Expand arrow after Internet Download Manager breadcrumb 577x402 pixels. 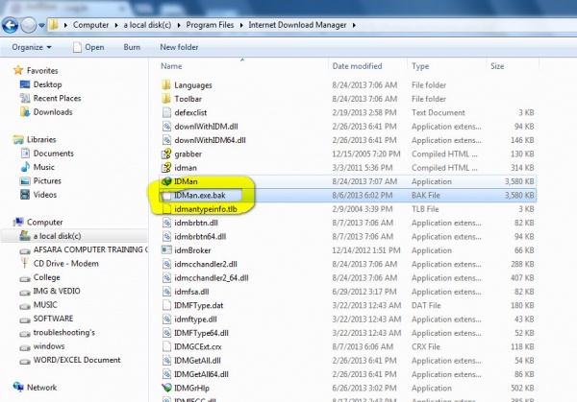pos(354,25)
